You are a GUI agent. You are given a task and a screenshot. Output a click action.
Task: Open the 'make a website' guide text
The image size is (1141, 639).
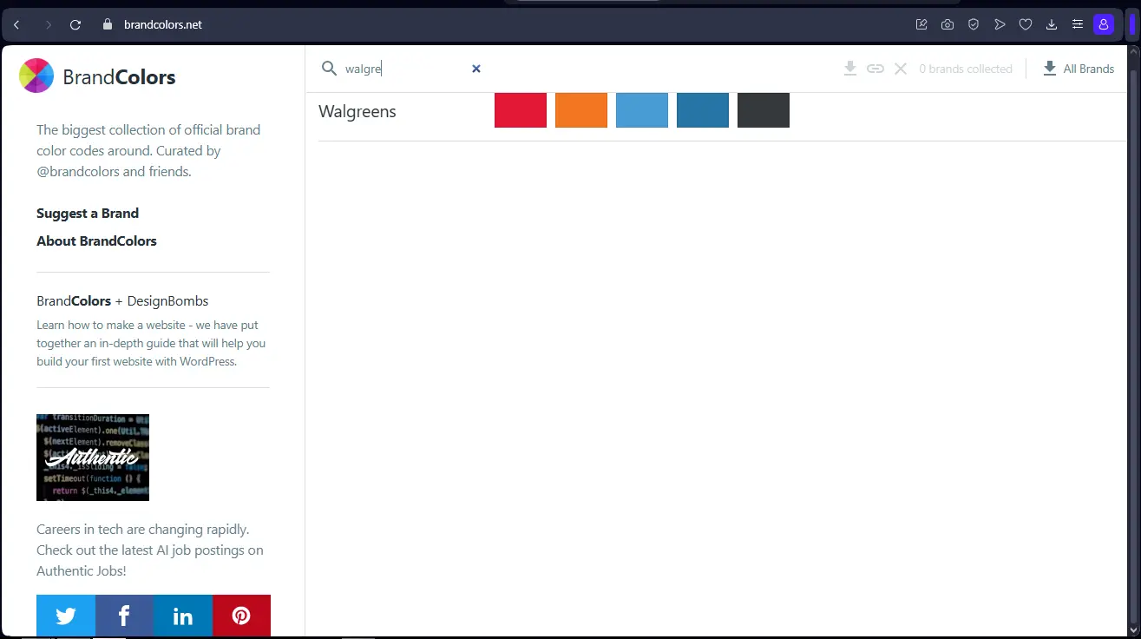(151, 343)
